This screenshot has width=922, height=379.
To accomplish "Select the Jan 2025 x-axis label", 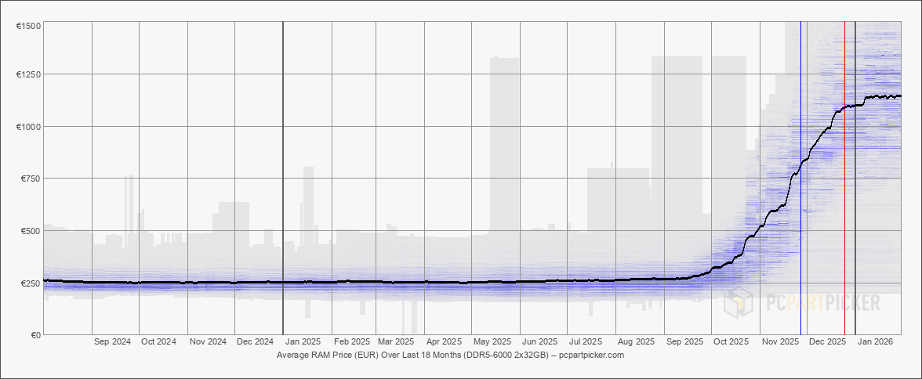I will (x=303, y=341).
